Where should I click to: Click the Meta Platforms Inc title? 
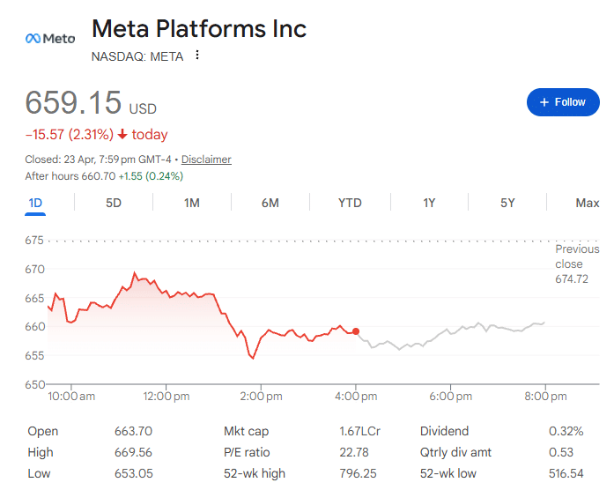pyautogui.click(x=199, y=29)
